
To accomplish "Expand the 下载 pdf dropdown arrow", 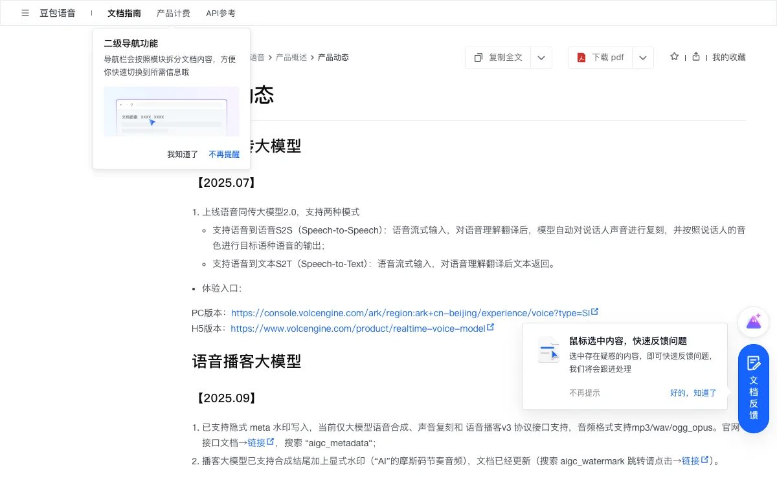I will click(x=643, y=58).
